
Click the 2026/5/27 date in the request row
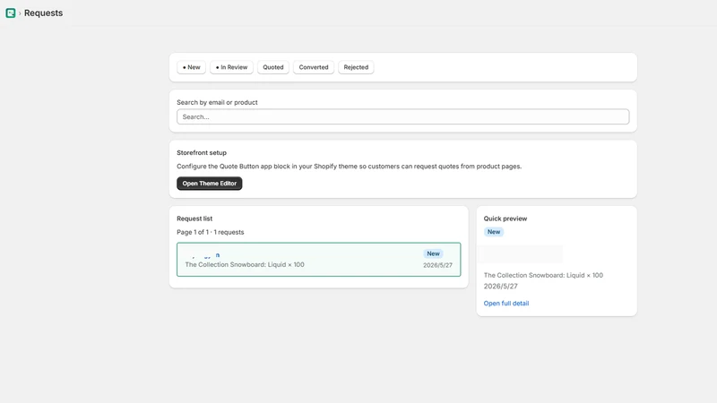point(437,265)
